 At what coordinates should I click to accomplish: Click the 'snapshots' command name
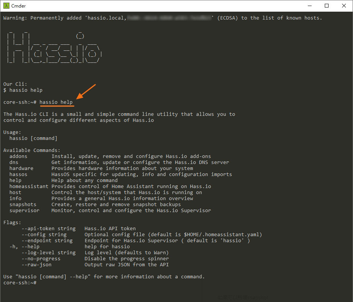coord(23,205)
